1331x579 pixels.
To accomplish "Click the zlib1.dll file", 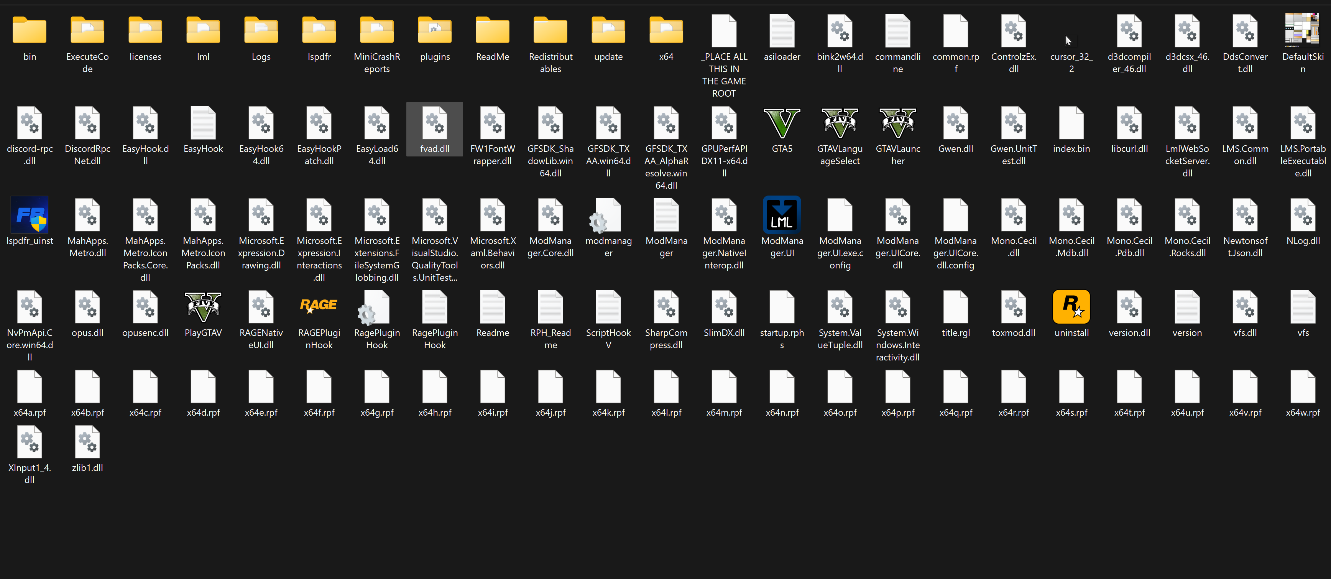I will click(87, 443).
